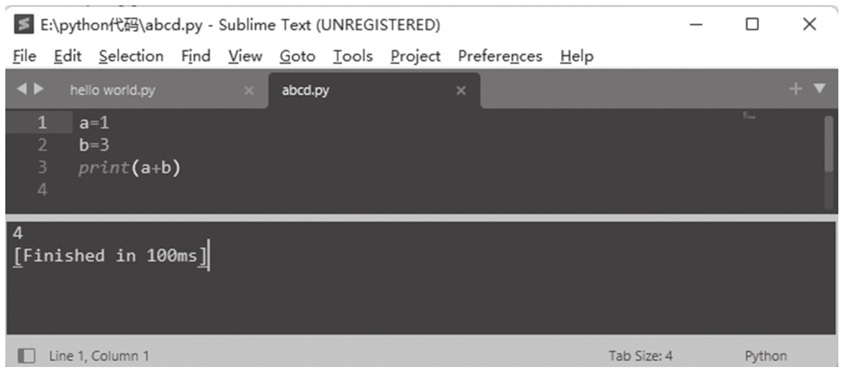Click the side bar toggle icon in status bar
Image resolution: width=841 pixels, height=369 pixels.
click(x=27, y=356)
